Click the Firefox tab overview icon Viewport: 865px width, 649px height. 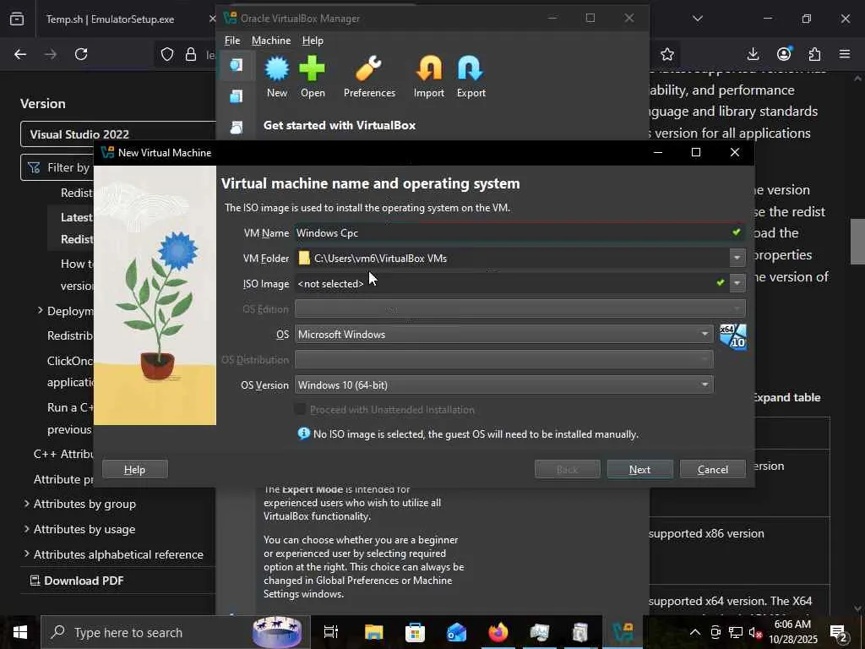tap(17, 19)
